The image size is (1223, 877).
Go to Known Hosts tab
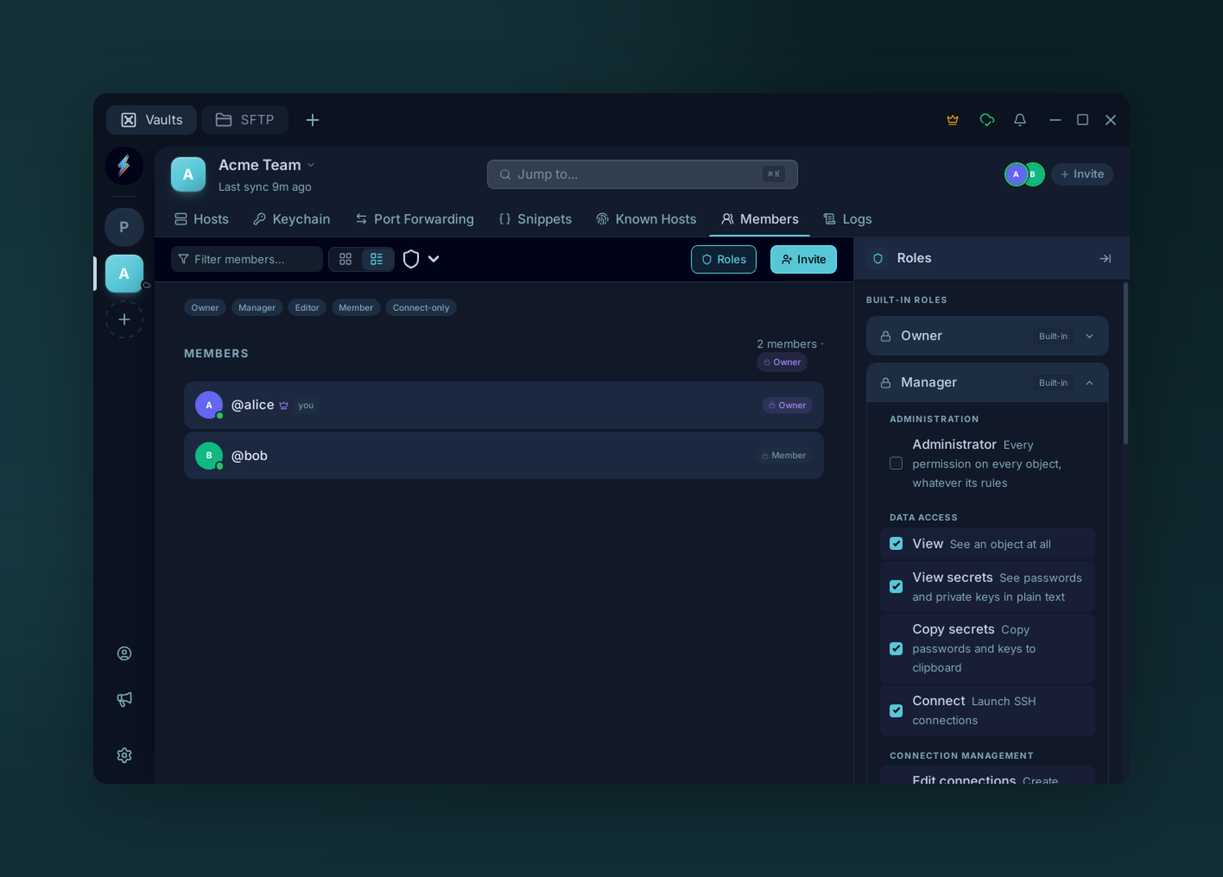pos(646,219)
